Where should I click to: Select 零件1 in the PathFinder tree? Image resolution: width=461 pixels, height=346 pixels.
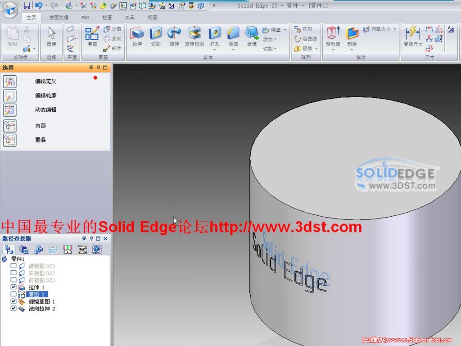click(18, 259)
